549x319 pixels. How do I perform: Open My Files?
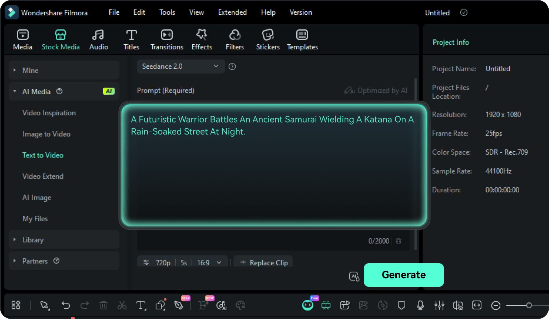click(x=35, y=219)
